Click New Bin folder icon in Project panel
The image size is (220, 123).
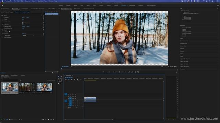pos(48,120)
